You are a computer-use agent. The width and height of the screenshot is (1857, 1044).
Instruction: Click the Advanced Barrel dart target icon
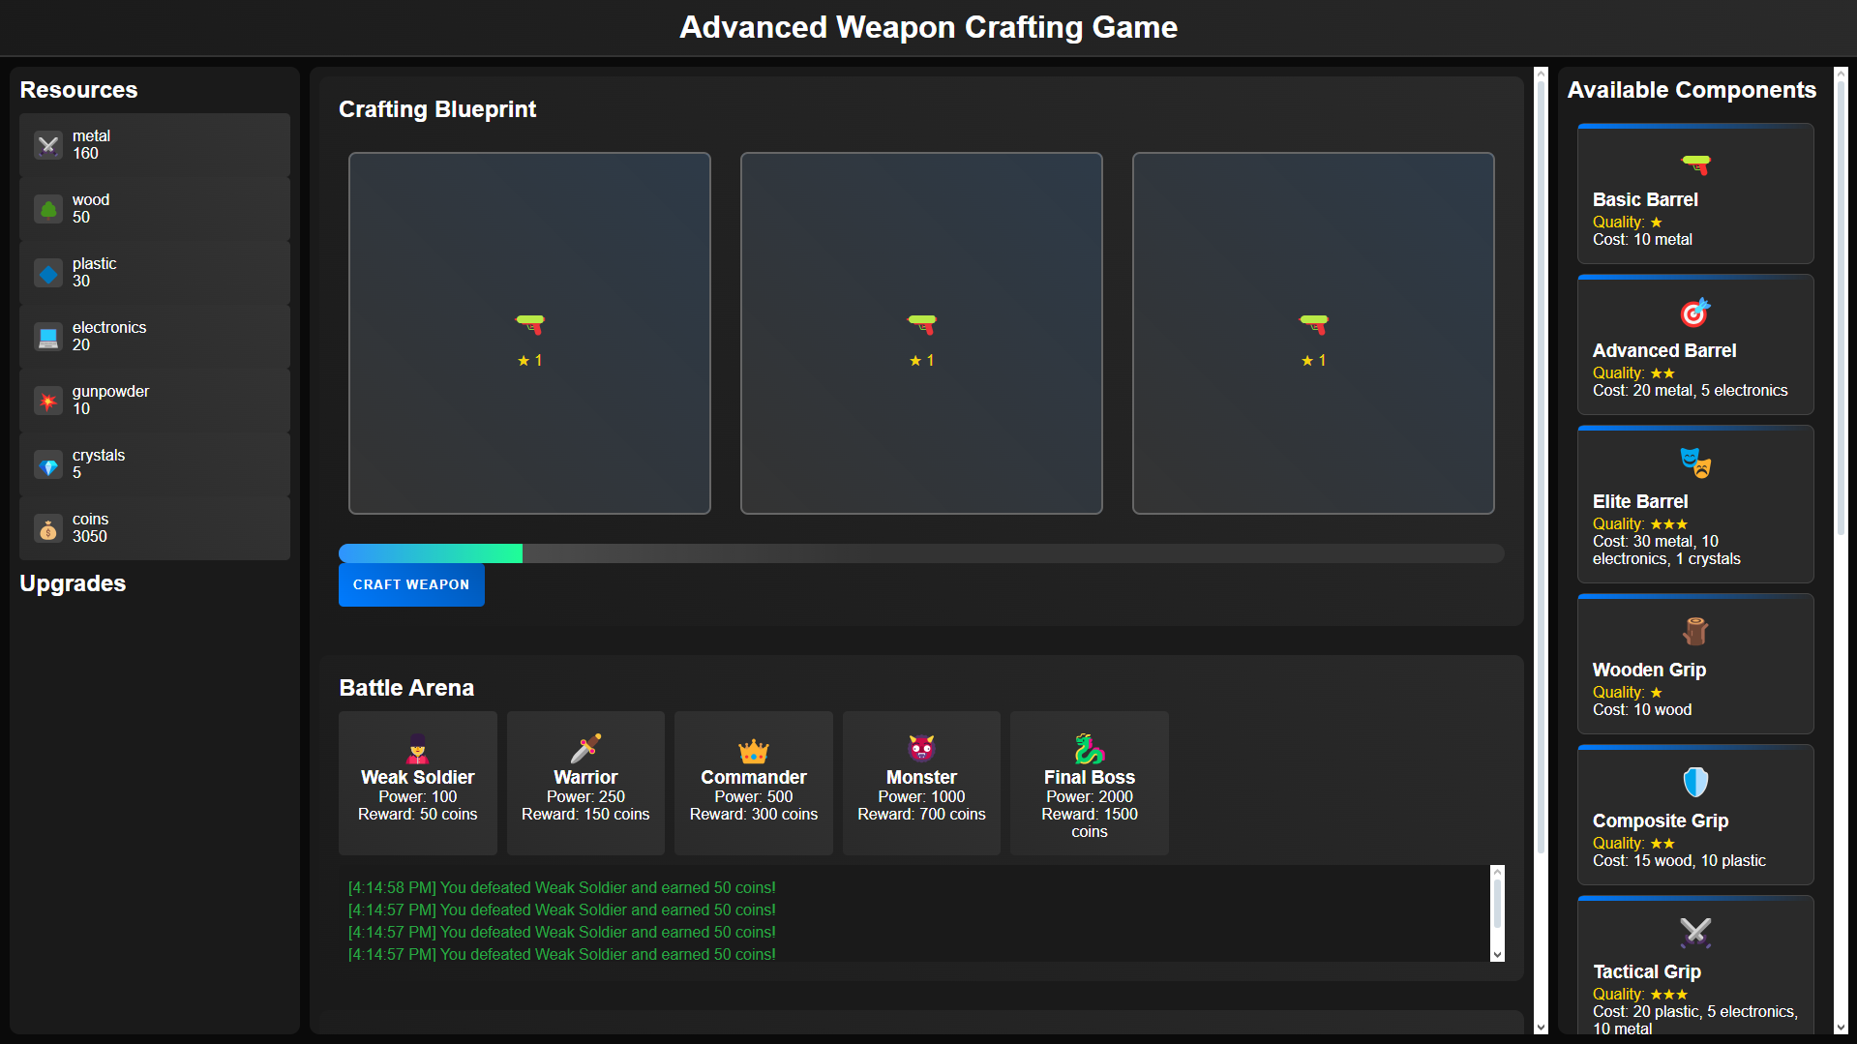pyautogui.click(x=1695, y=313)
